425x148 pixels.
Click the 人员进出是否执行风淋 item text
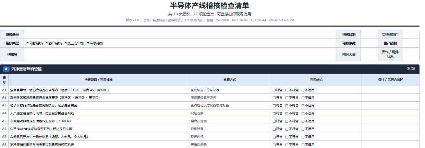click(x=42, y=113)
